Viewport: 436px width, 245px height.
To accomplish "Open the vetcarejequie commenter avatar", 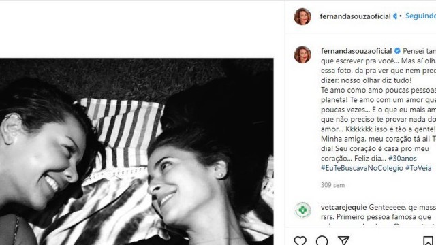I will pyautogui.click(x=302, y=210).
